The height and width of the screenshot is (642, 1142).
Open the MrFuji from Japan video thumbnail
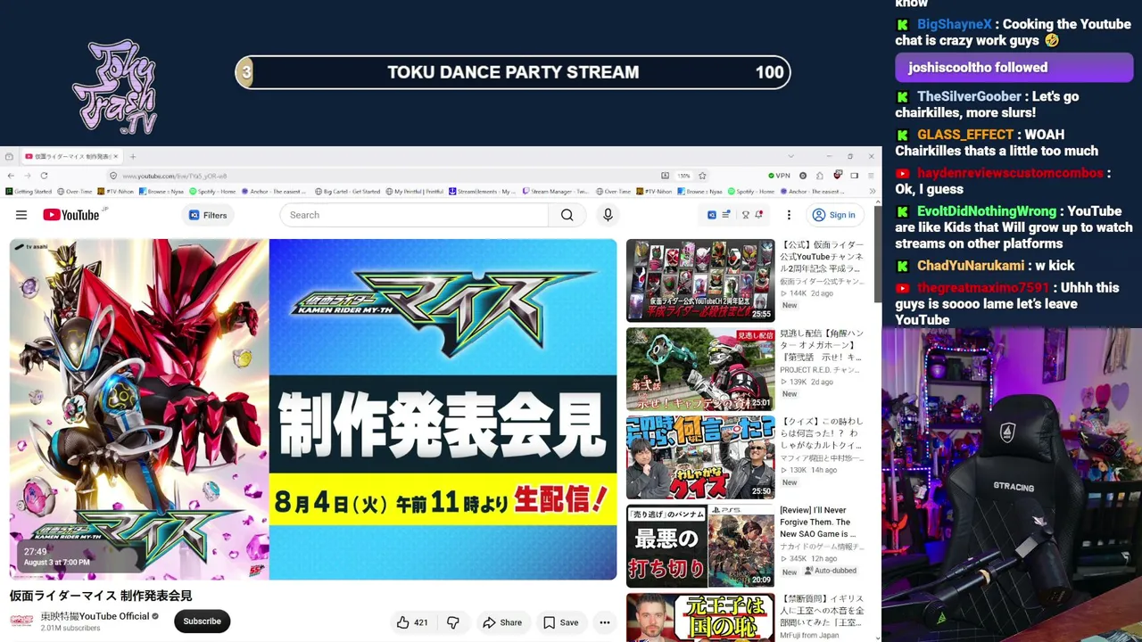point(700,617)
